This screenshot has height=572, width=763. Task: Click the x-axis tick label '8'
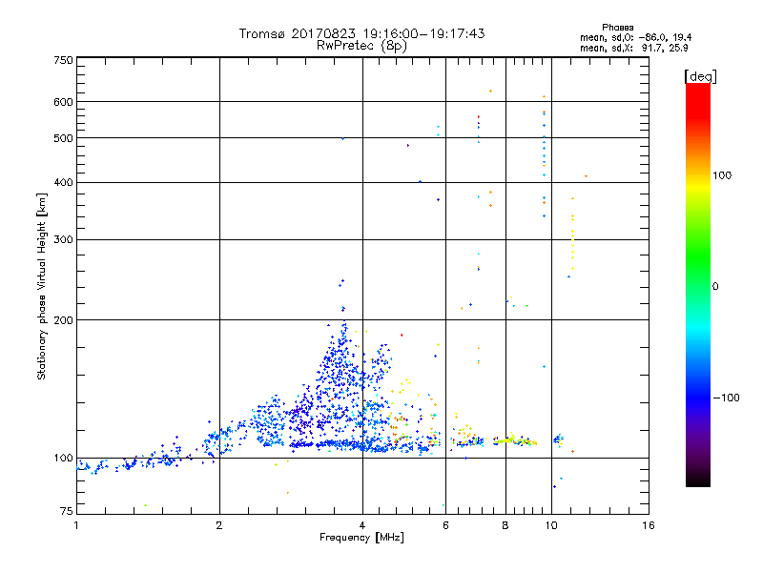point(505,525)
